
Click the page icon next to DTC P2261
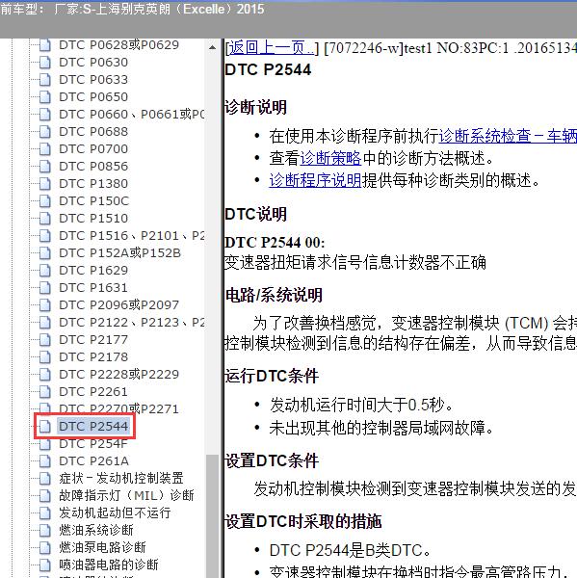[x=44, y=391]
